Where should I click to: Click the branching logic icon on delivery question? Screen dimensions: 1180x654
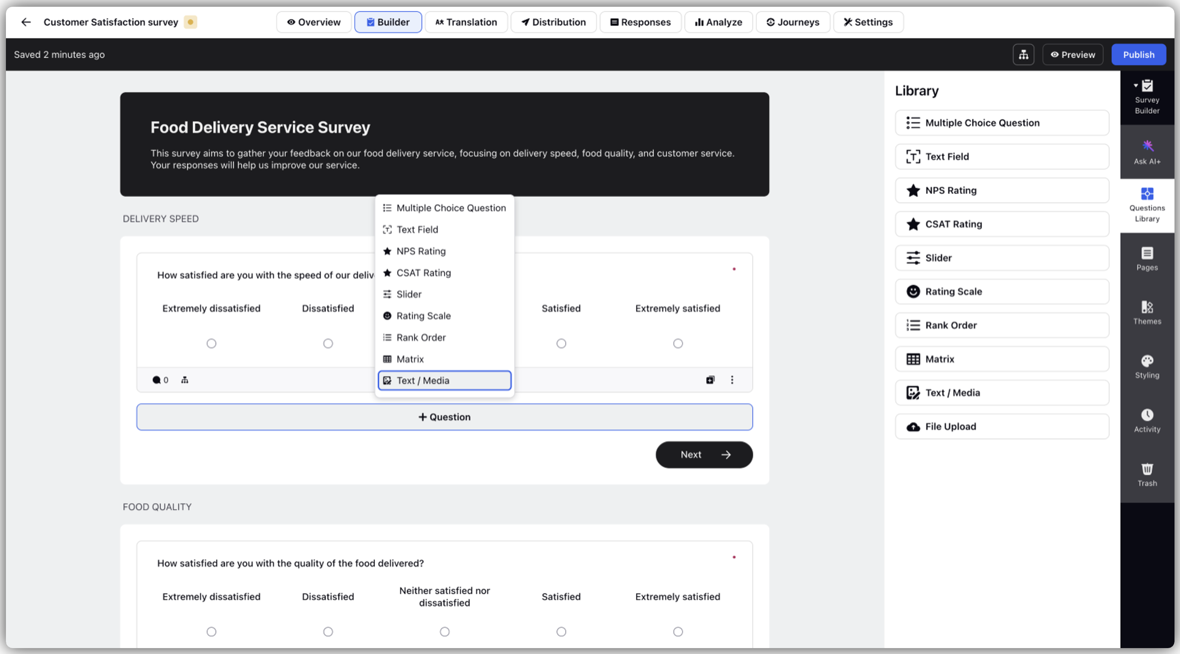tap(185, 380)
